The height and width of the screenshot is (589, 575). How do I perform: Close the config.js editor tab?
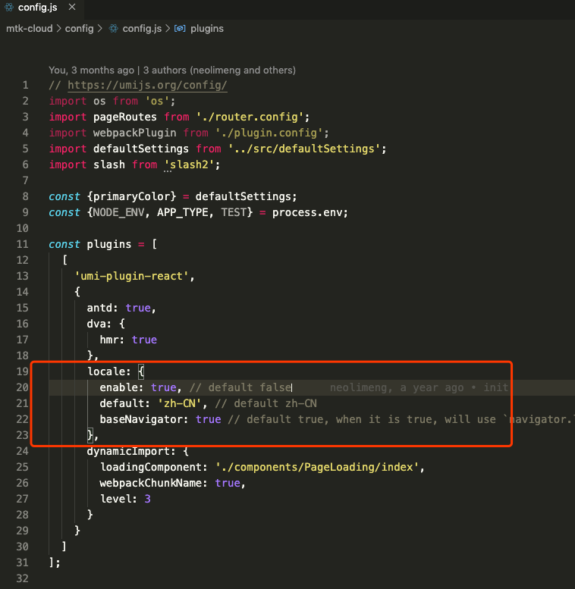point(72,7)
